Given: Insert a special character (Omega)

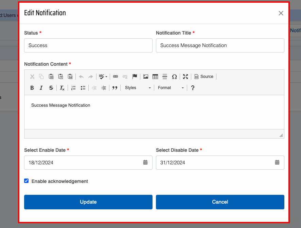Looking at the screenshot, I should (174, 77).
